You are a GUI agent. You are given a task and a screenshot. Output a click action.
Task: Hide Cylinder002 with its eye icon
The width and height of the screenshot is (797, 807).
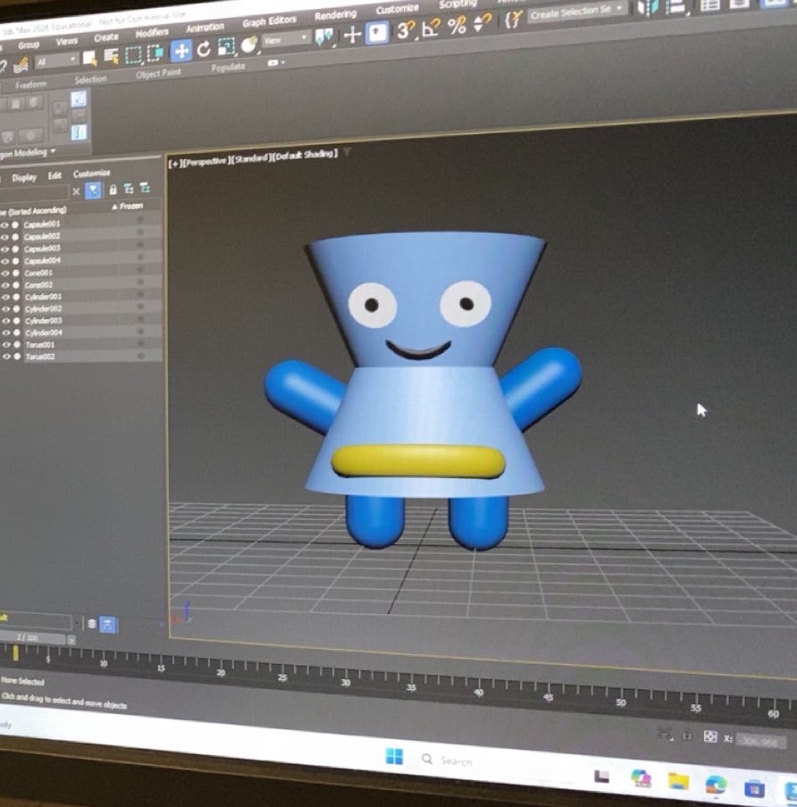click(x=5, y=309)
